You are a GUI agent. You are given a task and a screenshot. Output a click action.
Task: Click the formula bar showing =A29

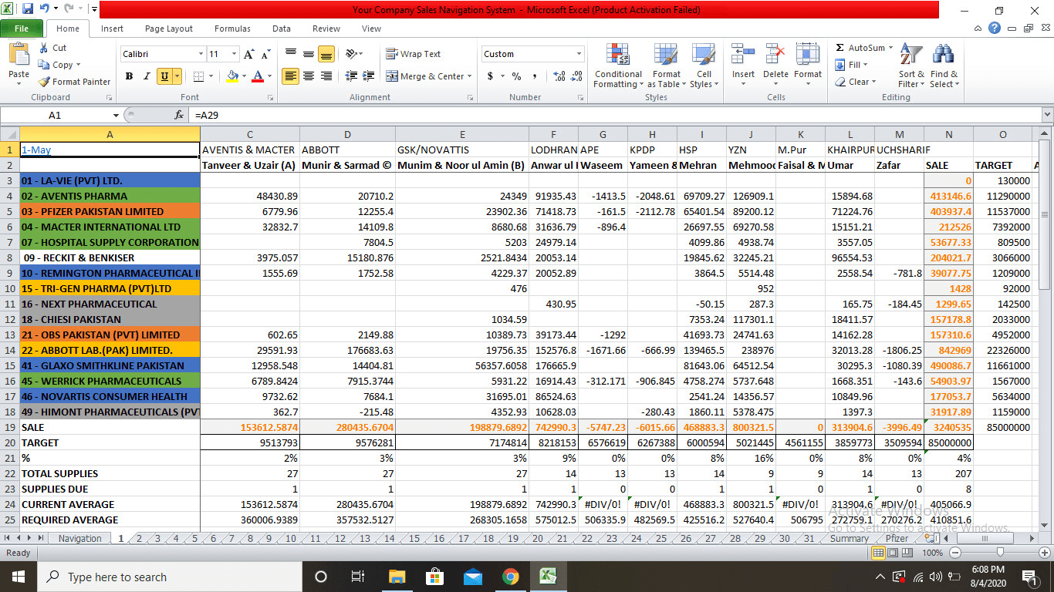615,115
